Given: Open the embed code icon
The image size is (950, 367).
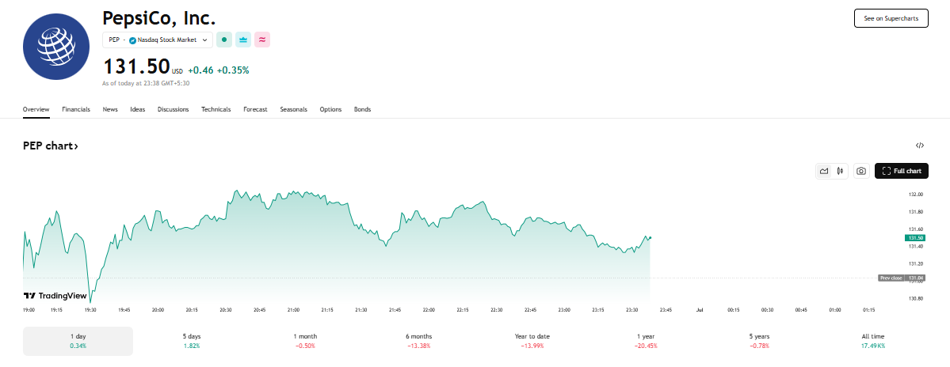Looking at the screenshot, I should [920, 145].
